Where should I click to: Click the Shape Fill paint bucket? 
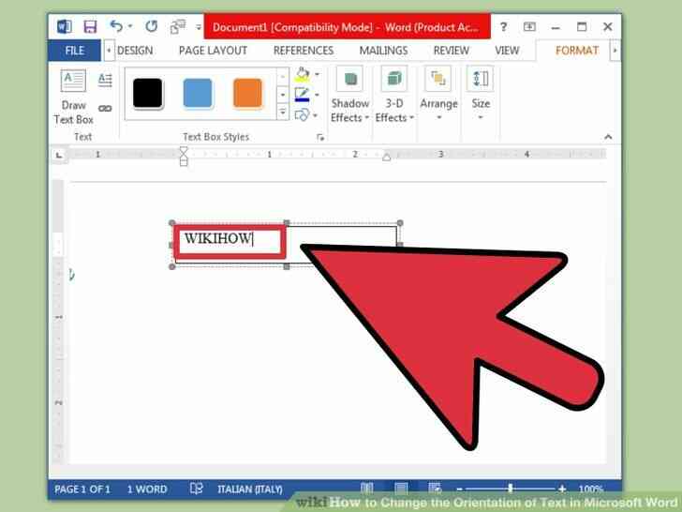(303, 74)
